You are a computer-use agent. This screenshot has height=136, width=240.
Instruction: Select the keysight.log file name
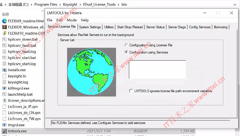coord(18,82)
